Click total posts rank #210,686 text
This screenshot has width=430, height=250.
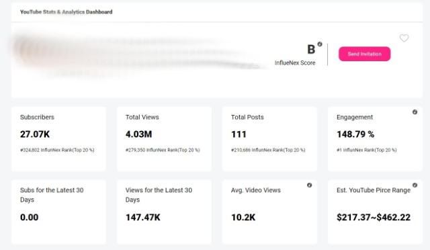click(268, 150)
